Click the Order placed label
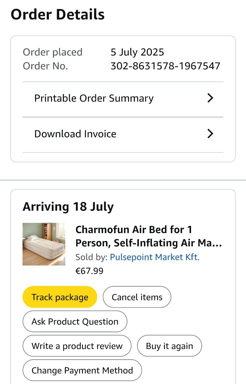Image resolution: width=246 pixels, height=384 pixels. pos(53,52)
